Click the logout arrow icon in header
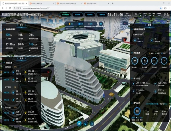Image resolution: width=171 pixels, height=131 pixels. click(164, 14)
